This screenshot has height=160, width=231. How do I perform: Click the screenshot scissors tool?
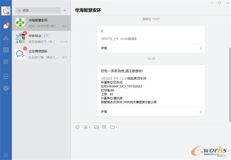coord(86,127)
